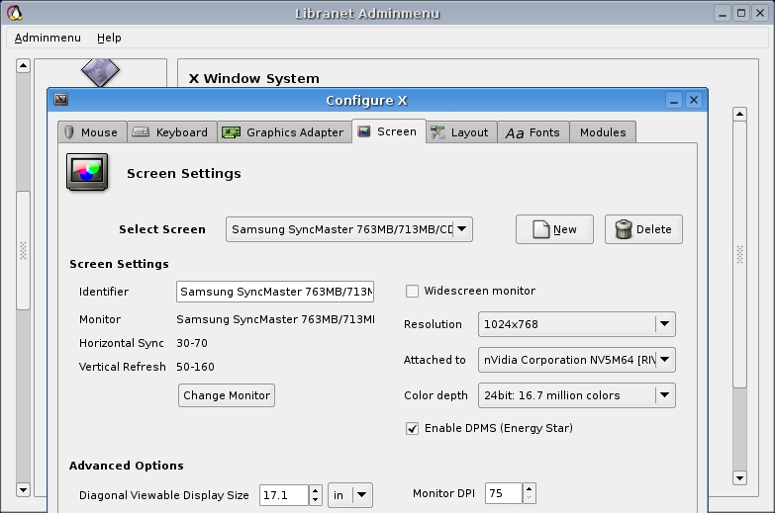Click the Identifier text field
775x513 pixels.
tap(275, 292)
